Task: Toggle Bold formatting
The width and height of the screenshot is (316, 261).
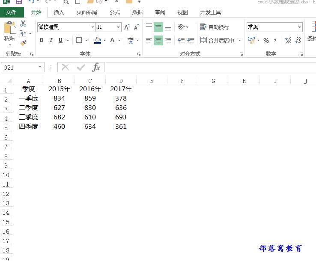Action: pos(42,40)
